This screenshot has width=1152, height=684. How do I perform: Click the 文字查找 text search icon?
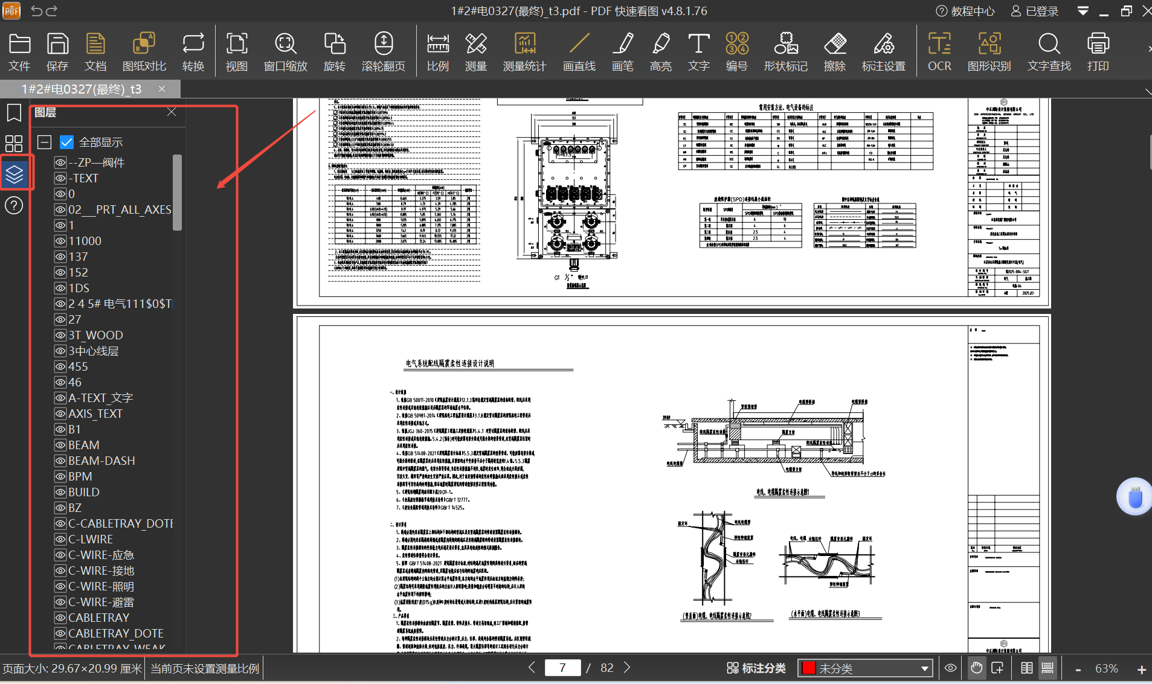tap(1049, 52)
